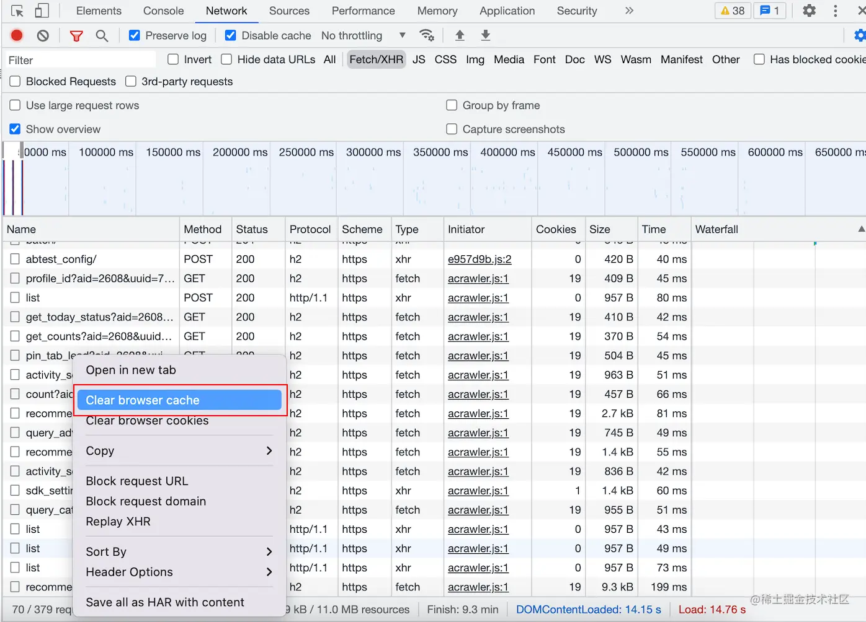Switch to the Console tab

pos(163,11)
